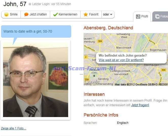Click the orange chat bubble icon
The height and width of the screenshot is (136, 168).
tap(26, 14)
